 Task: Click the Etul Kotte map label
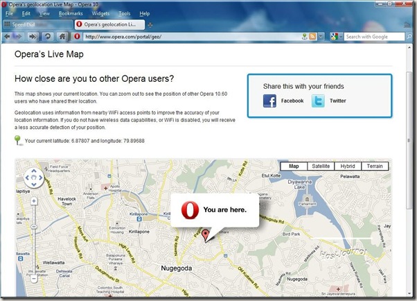271,175
